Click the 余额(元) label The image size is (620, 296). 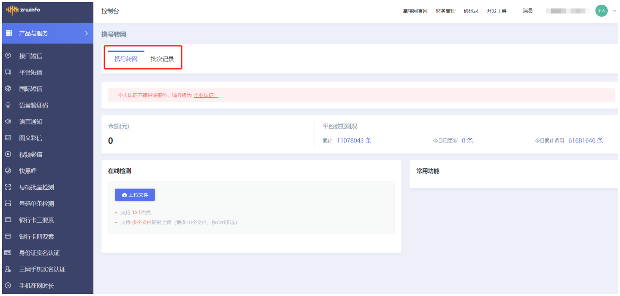click(x=119, y=126)
